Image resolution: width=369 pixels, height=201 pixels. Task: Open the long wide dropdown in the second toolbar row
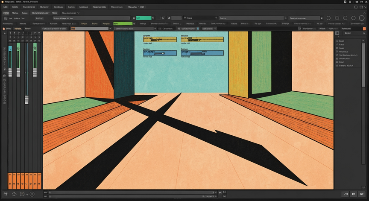91,18
